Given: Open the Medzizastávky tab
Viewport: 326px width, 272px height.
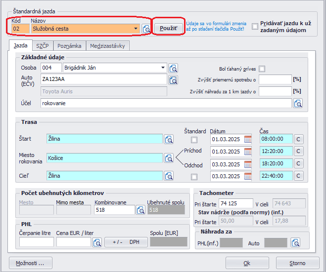Looking at the screenshot, I should point(108,46).
